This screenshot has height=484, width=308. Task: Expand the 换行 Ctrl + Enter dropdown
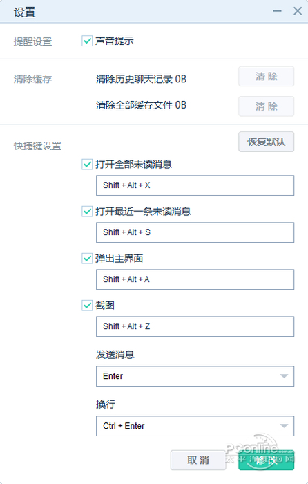[195, 426]
